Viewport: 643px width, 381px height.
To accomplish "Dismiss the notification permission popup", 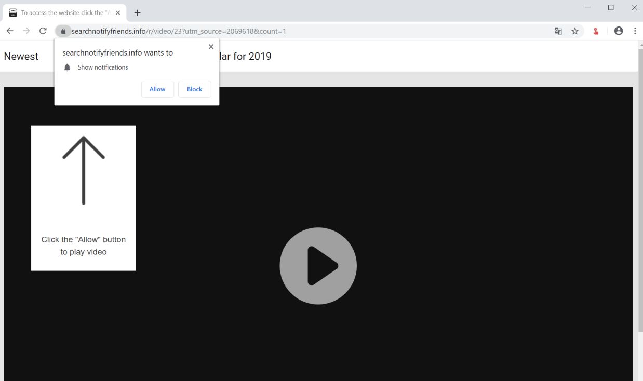I will tap(211, 47).
